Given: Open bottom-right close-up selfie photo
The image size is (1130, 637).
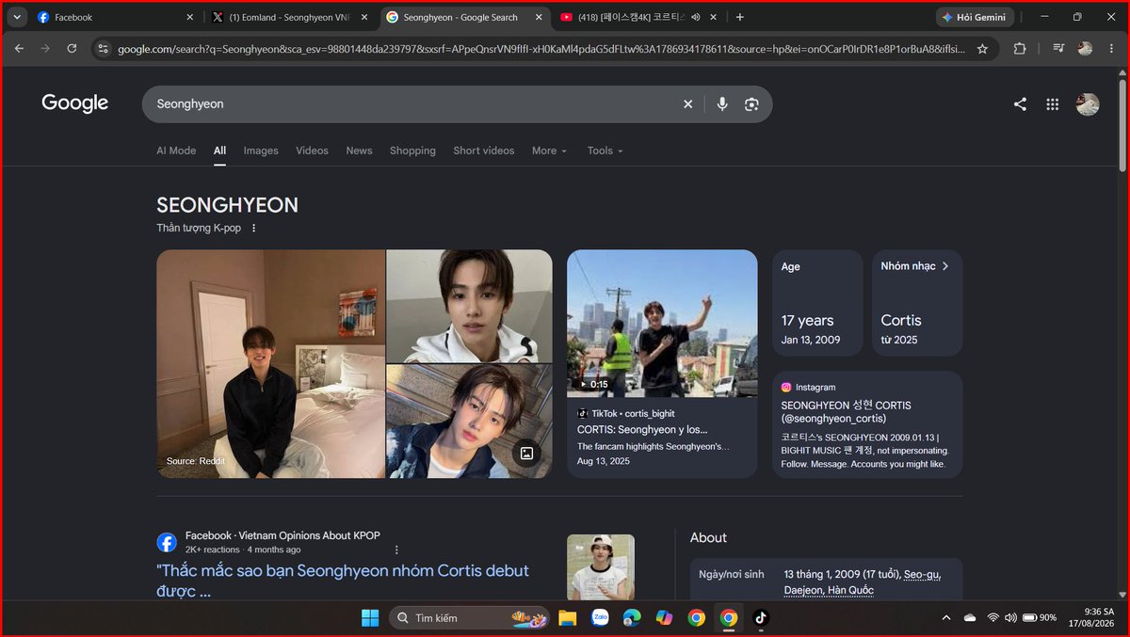Looking at the screenshot, I should (469, 422).
